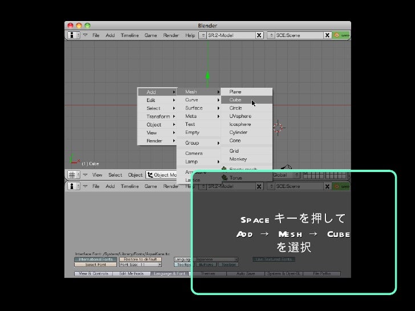Click Select Font button
Viewport: 415px width, 311px height.
click(96, 264)
